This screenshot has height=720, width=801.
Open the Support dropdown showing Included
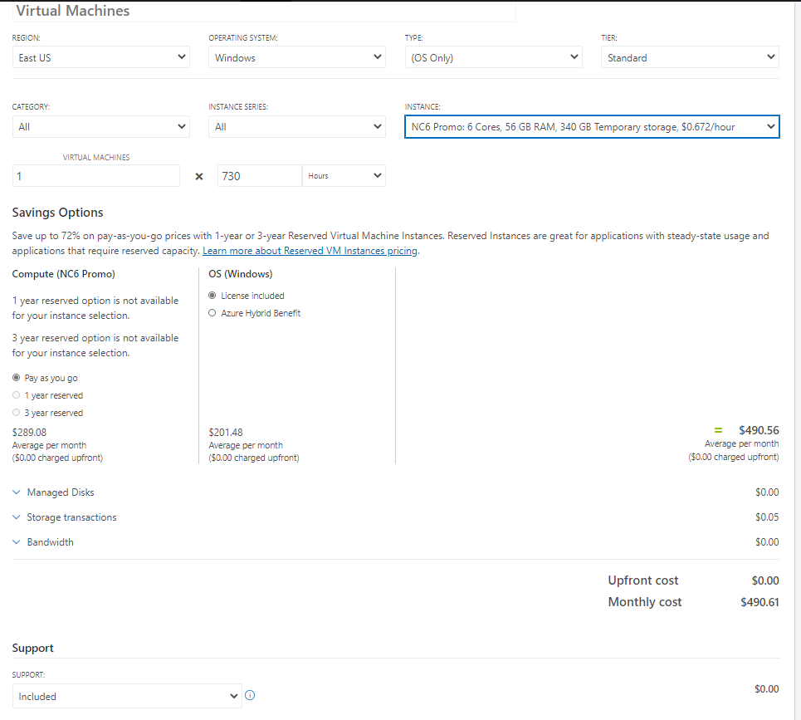tap(126, 695)
